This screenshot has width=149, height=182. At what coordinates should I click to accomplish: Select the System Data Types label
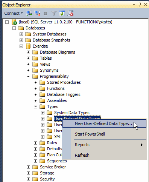(x=72, y=113)
